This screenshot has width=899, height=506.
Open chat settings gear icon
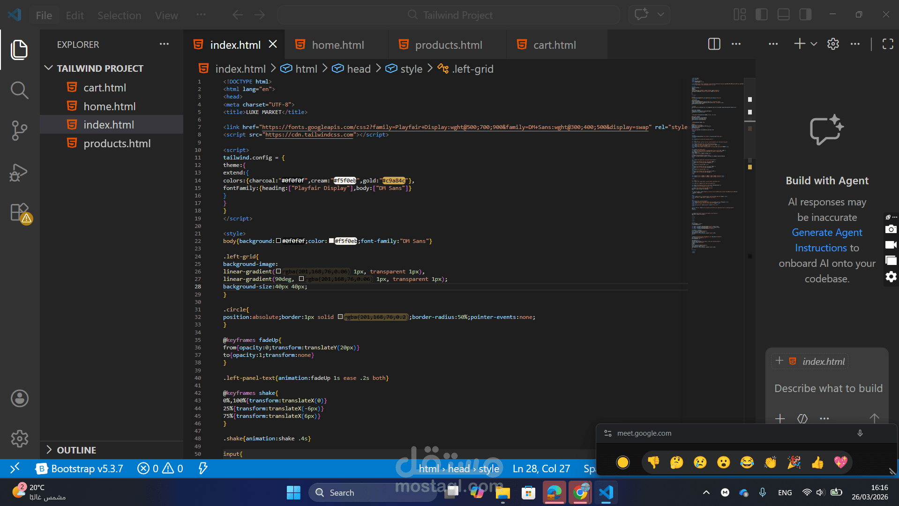[x=833, y=44]
